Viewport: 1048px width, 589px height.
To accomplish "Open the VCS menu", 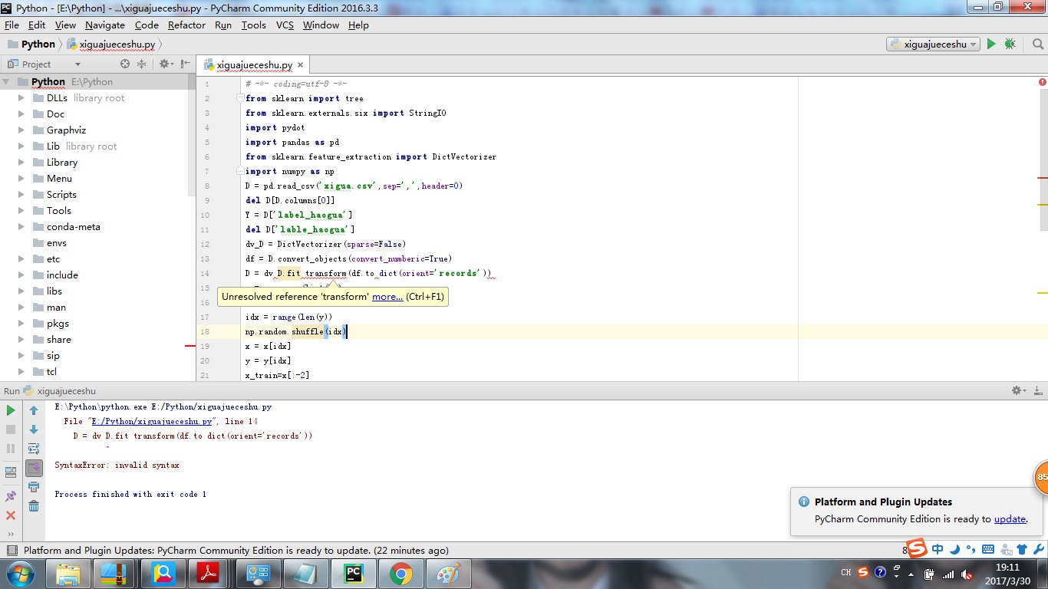I will pos(285,25).
